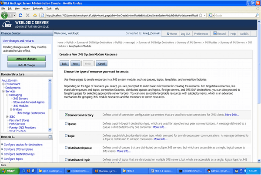Click the Home icon in console toolbar
Viewport: 261px width, 175px height.
(168, 33)
